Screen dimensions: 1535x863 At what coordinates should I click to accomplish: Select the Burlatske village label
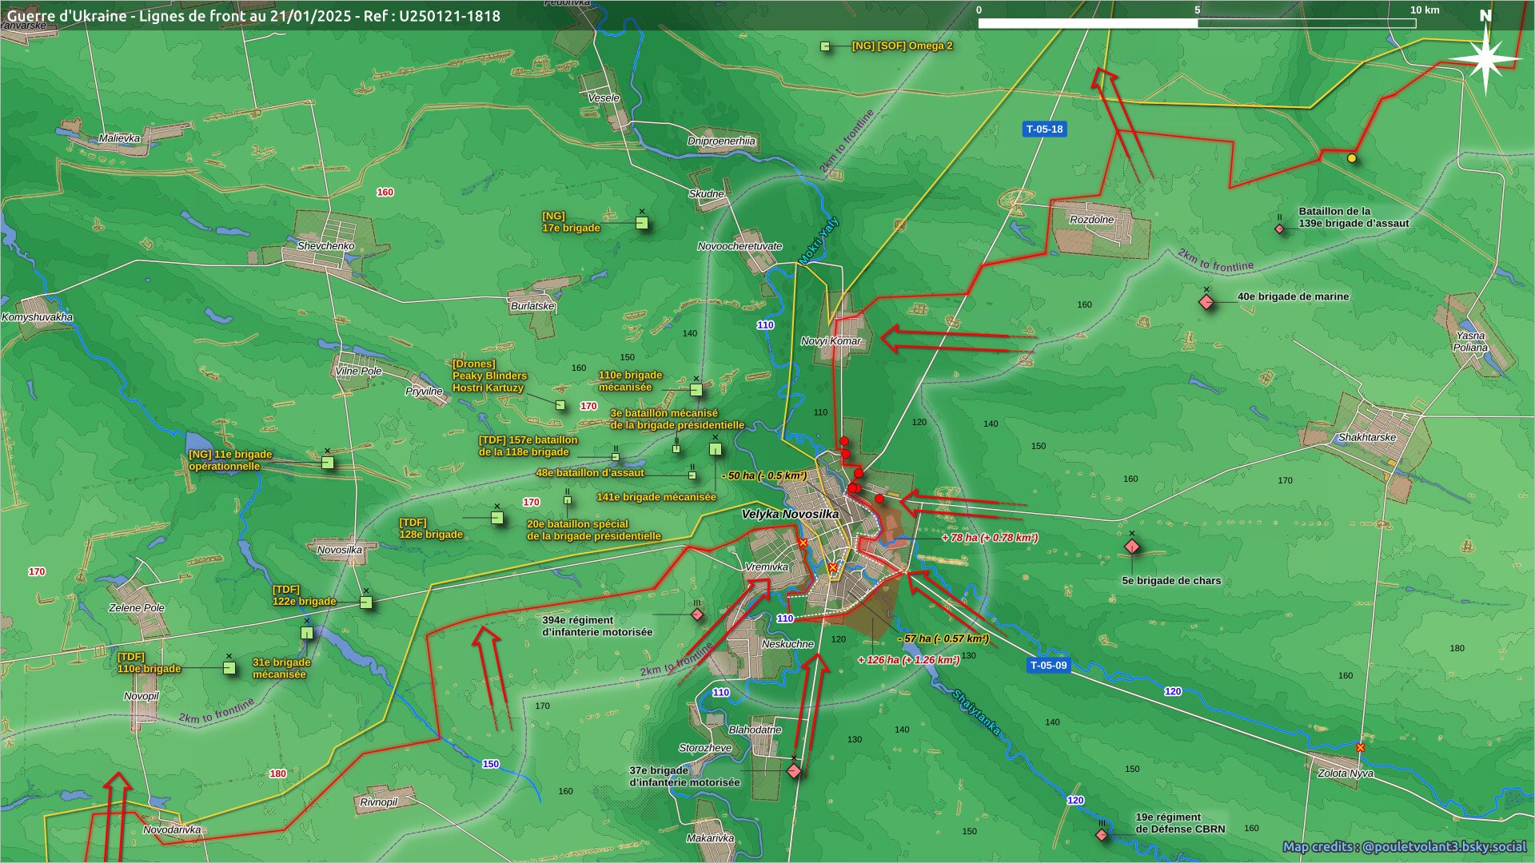tap(532, 307)
